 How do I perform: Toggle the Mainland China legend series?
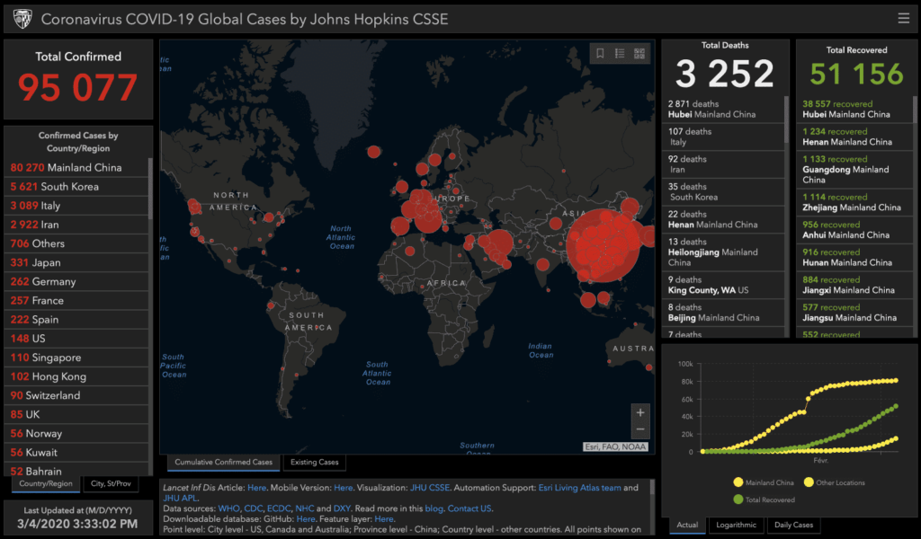click(764, 482)
